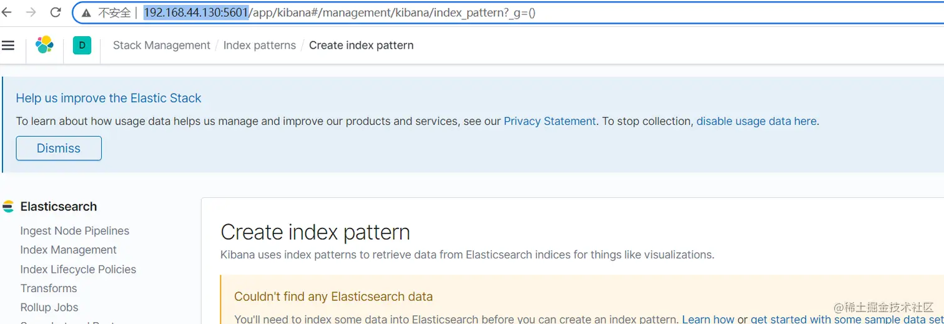Open Index Management in sidebar
944x324 pixels.
(69, 250)
